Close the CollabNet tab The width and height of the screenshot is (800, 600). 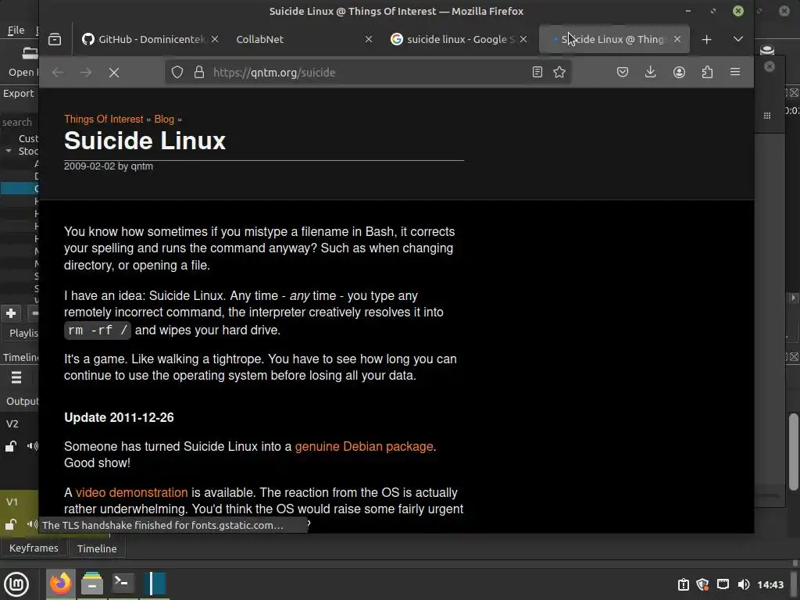coord(369,39)
